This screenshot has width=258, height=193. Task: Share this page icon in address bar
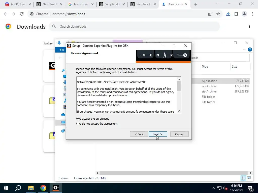tap(210, 14)
